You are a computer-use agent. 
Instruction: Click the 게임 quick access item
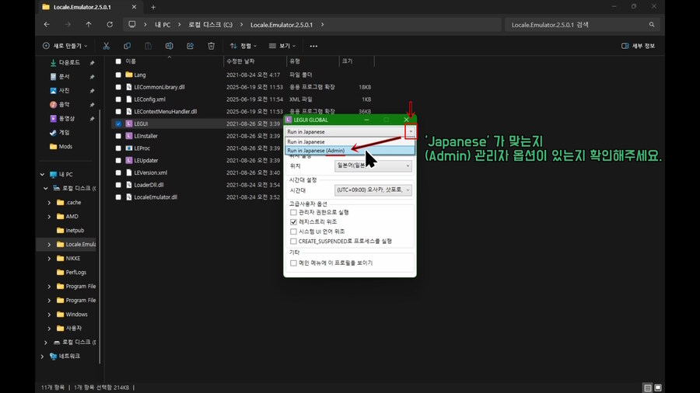65,132
